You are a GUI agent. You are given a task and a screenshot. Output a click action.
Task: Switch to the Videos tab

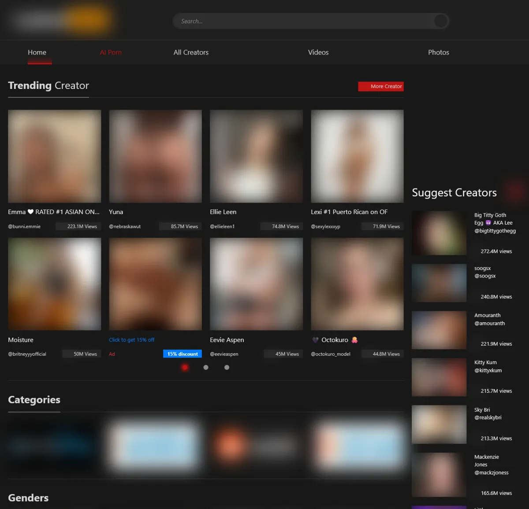point(318,52)
